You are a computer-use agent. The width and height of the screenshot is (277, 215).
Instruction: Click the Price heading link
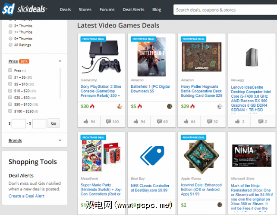[x=13, y=61]
